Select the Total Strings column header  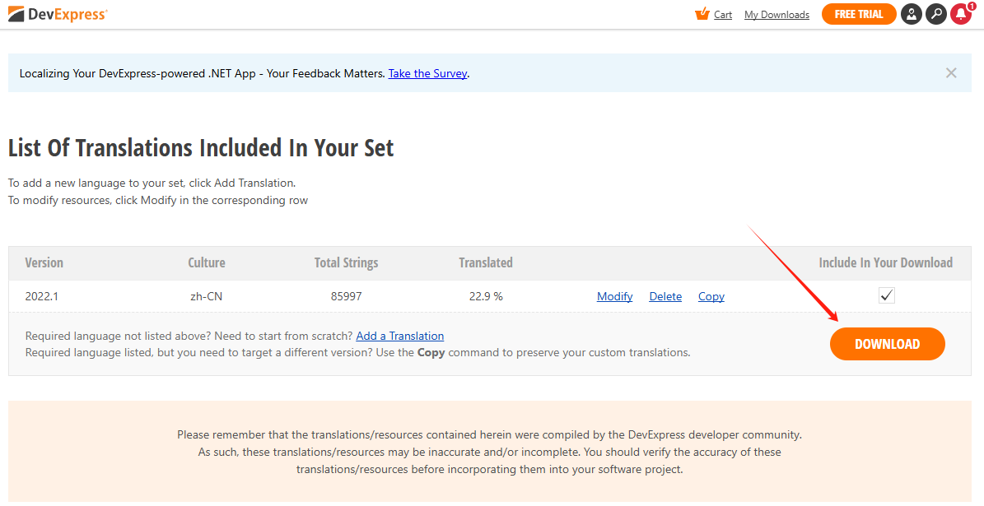coord(346,262)
